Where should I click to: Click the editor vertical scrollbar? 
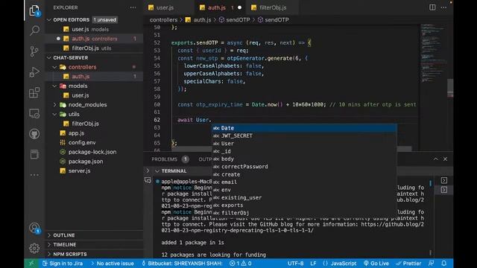tap(450, 88)
